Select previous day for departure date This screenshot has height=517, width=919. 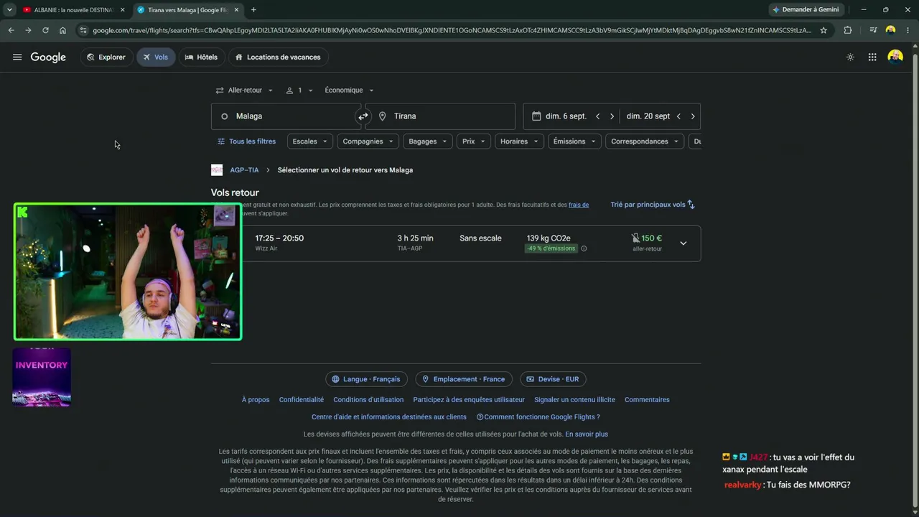[597, 116]
